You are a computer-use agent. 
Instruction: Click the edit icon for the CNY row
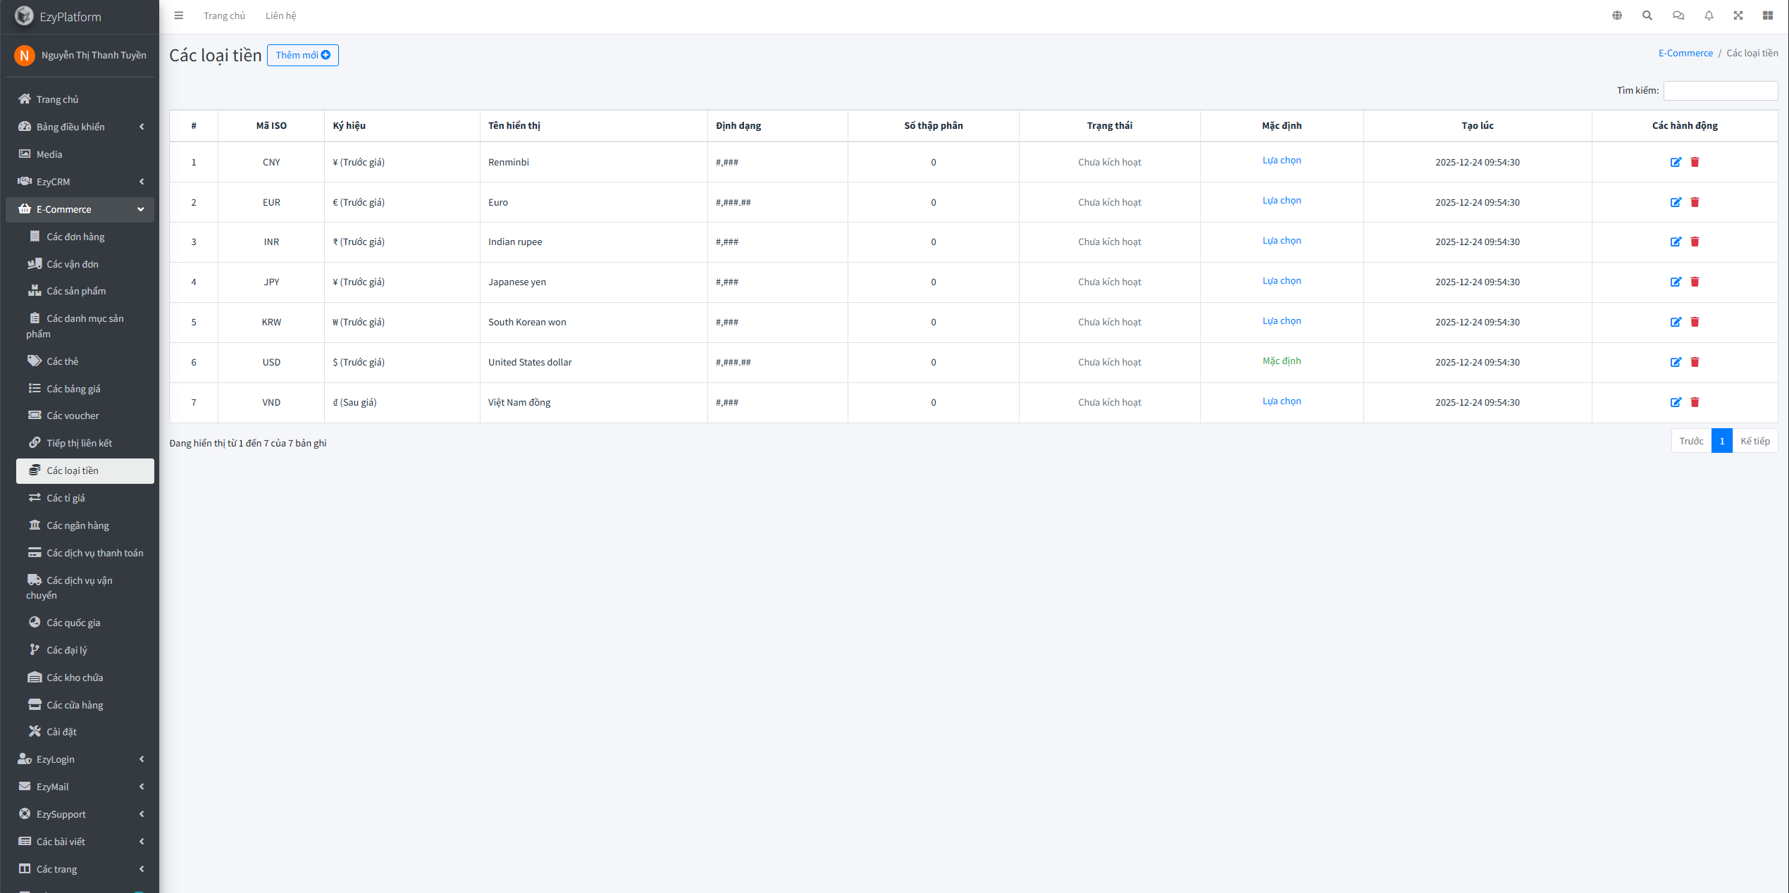pos(1676,162)
